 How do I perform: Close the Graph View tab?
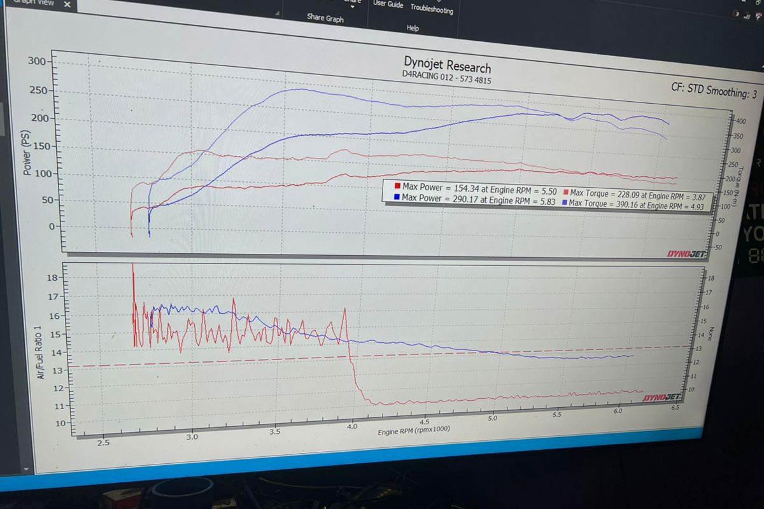(x=67, y=5)
